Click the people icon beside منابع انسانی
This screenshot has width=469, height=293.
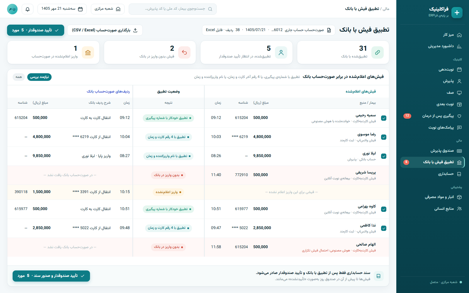pyautogui.click(x=459, y=209)
